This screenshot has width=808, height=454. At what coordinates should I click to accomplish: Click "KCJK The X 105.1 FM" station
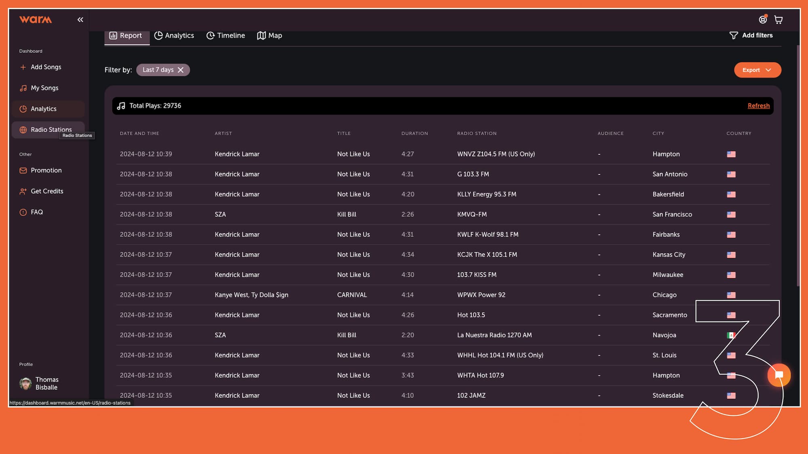click(x=487, y=255)
